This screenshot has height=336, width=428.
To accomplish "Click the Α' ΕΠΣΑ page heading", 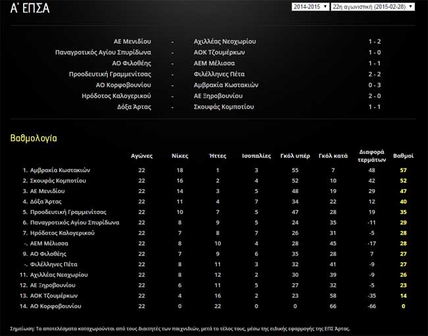I will [x=26, y=9].
